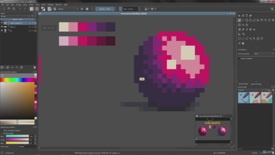Redo the last undone action
The width and height of the screenshot is (275, 155).
(x=25, y=9)
